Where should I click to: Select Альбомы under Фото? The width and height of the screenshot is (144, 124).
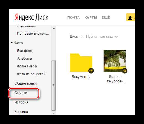tap(24, 58)
